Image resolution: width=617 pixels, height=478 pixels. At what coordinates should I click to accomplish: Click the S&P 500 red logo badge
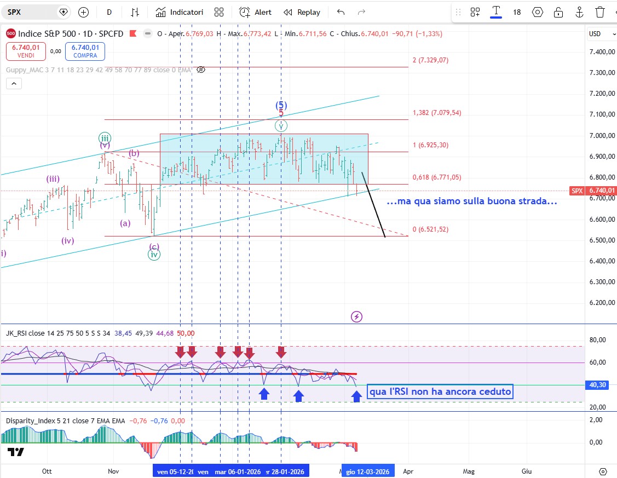[x=11, y=33]
